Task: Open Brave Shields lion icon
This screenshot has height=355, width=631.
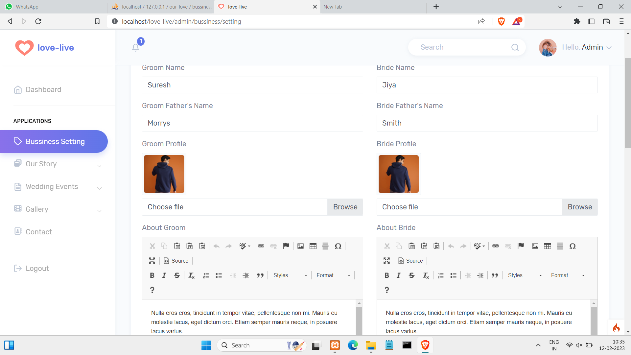Action: coord(501,21)
